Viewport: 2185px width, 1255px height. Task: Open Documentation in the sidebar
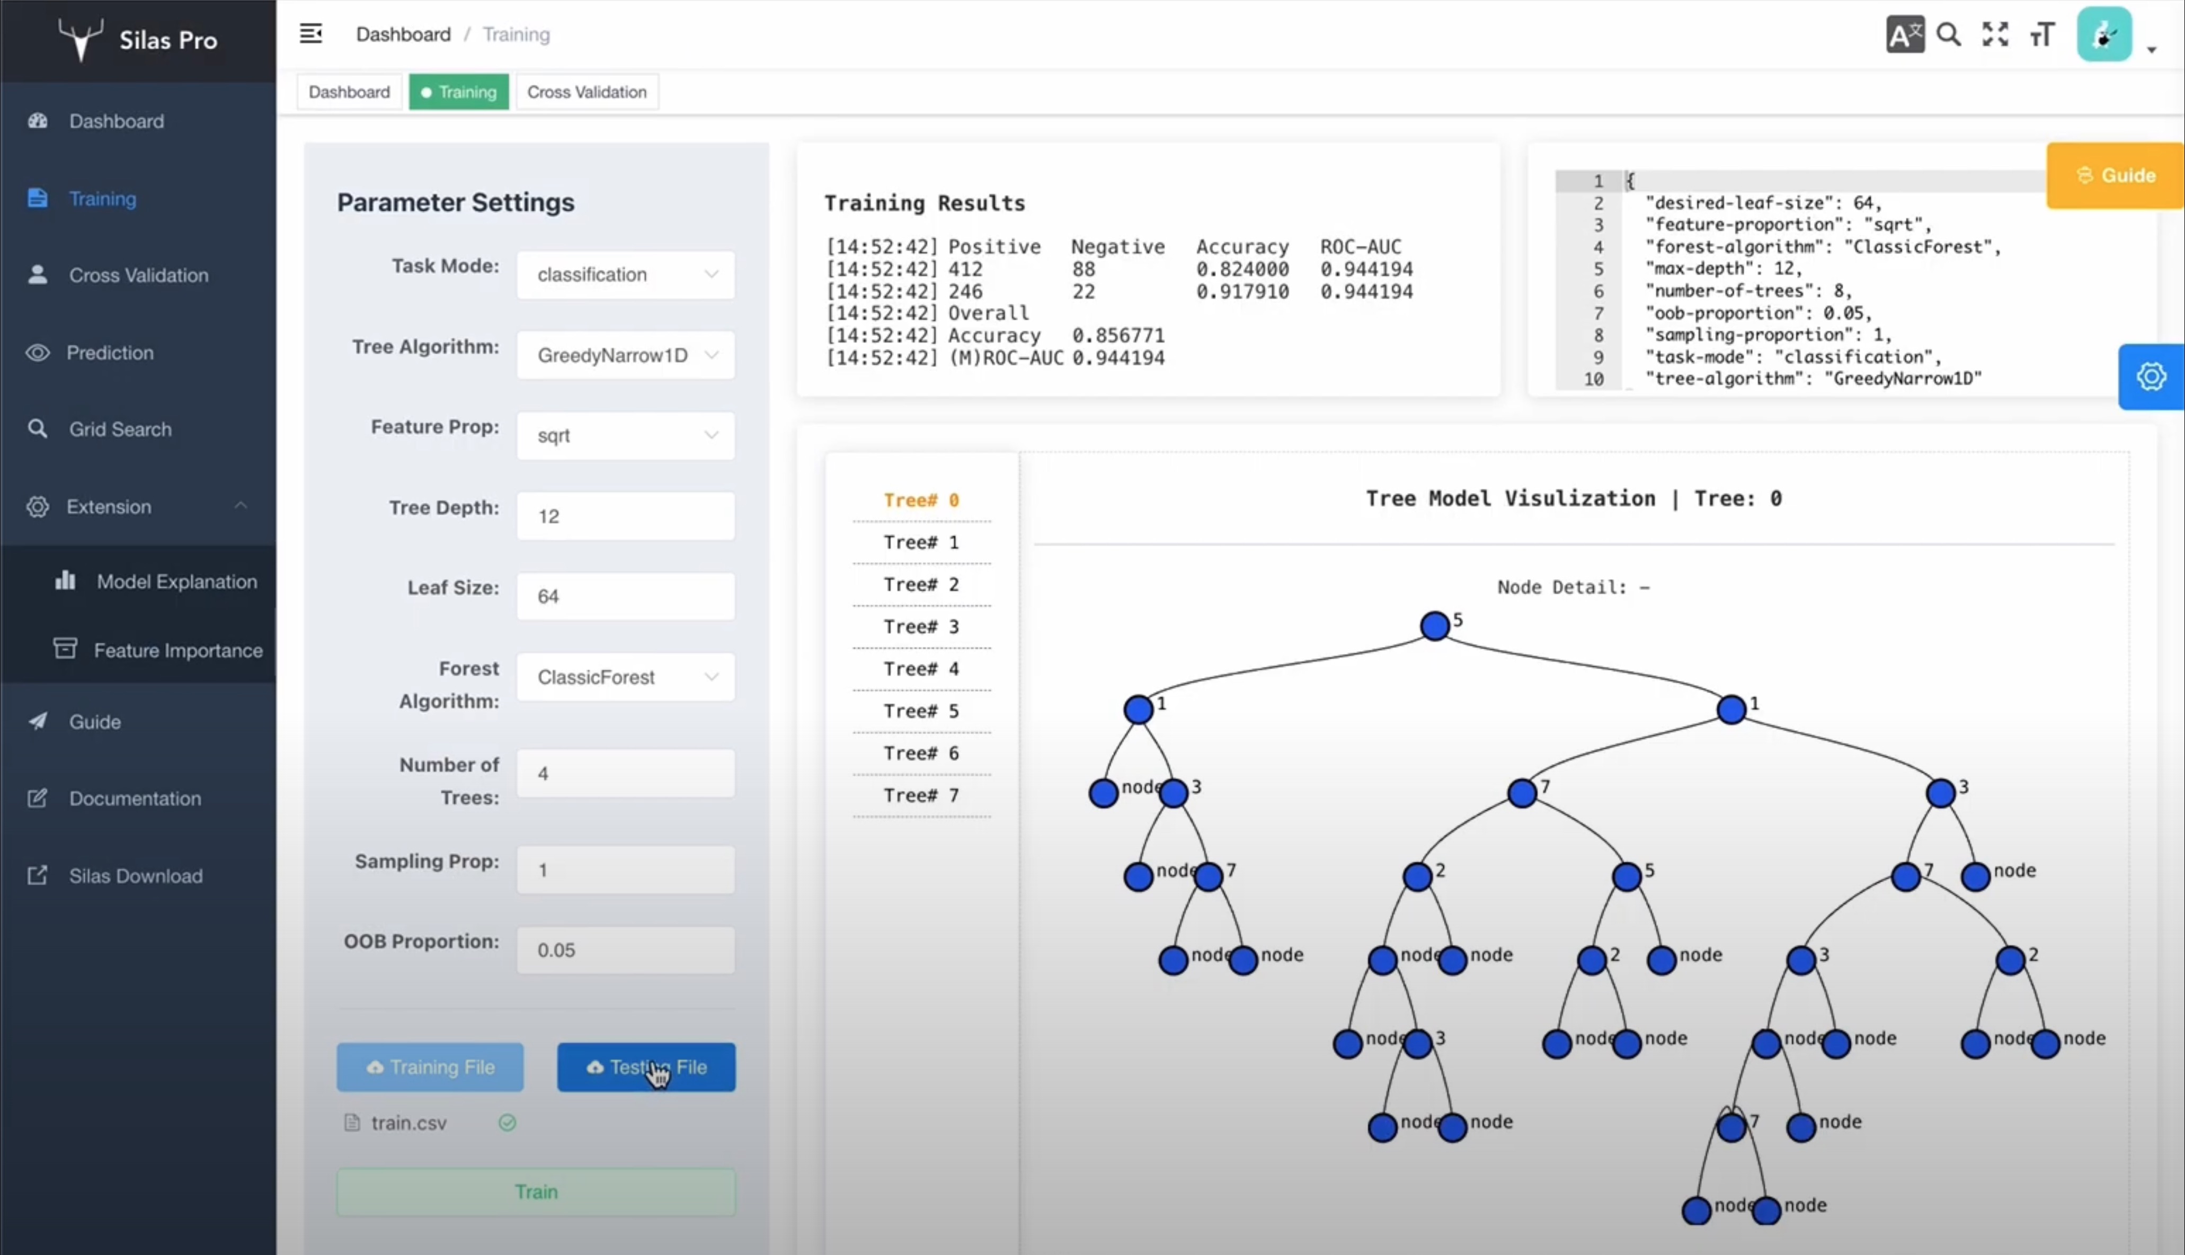point(138,798)
